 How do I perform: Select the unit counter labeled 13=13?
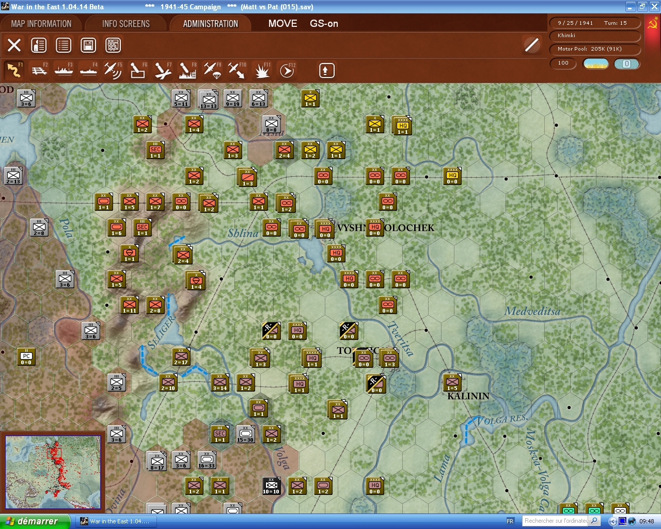[x=208, y=100]
